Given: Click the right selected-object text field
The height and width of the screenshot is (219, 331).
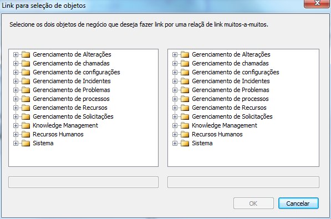Looking at the screenshot, I should pyautogui.click(x=243, y=182).
